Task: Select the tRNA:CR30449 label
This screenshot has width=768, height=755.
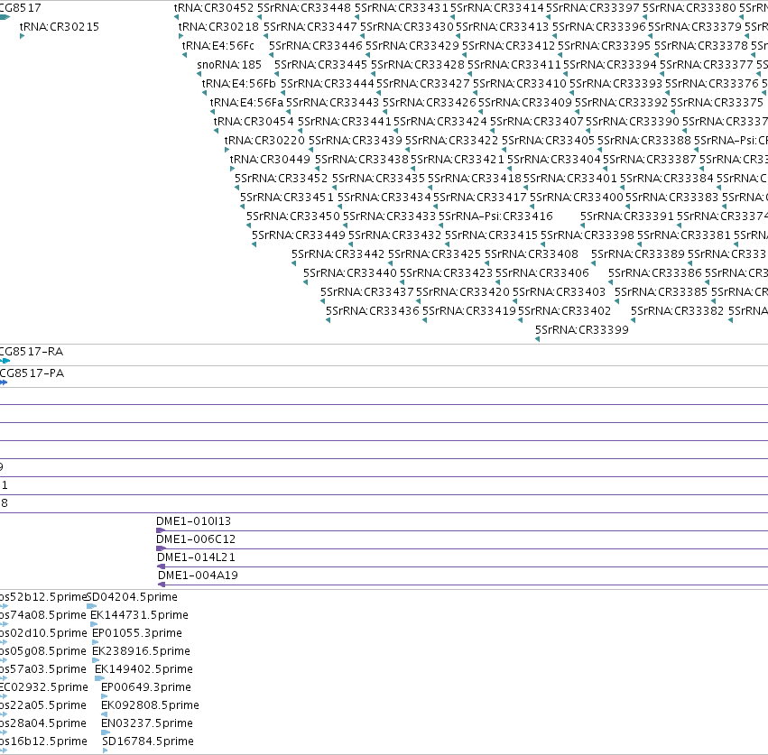Action: coord(270,160)
